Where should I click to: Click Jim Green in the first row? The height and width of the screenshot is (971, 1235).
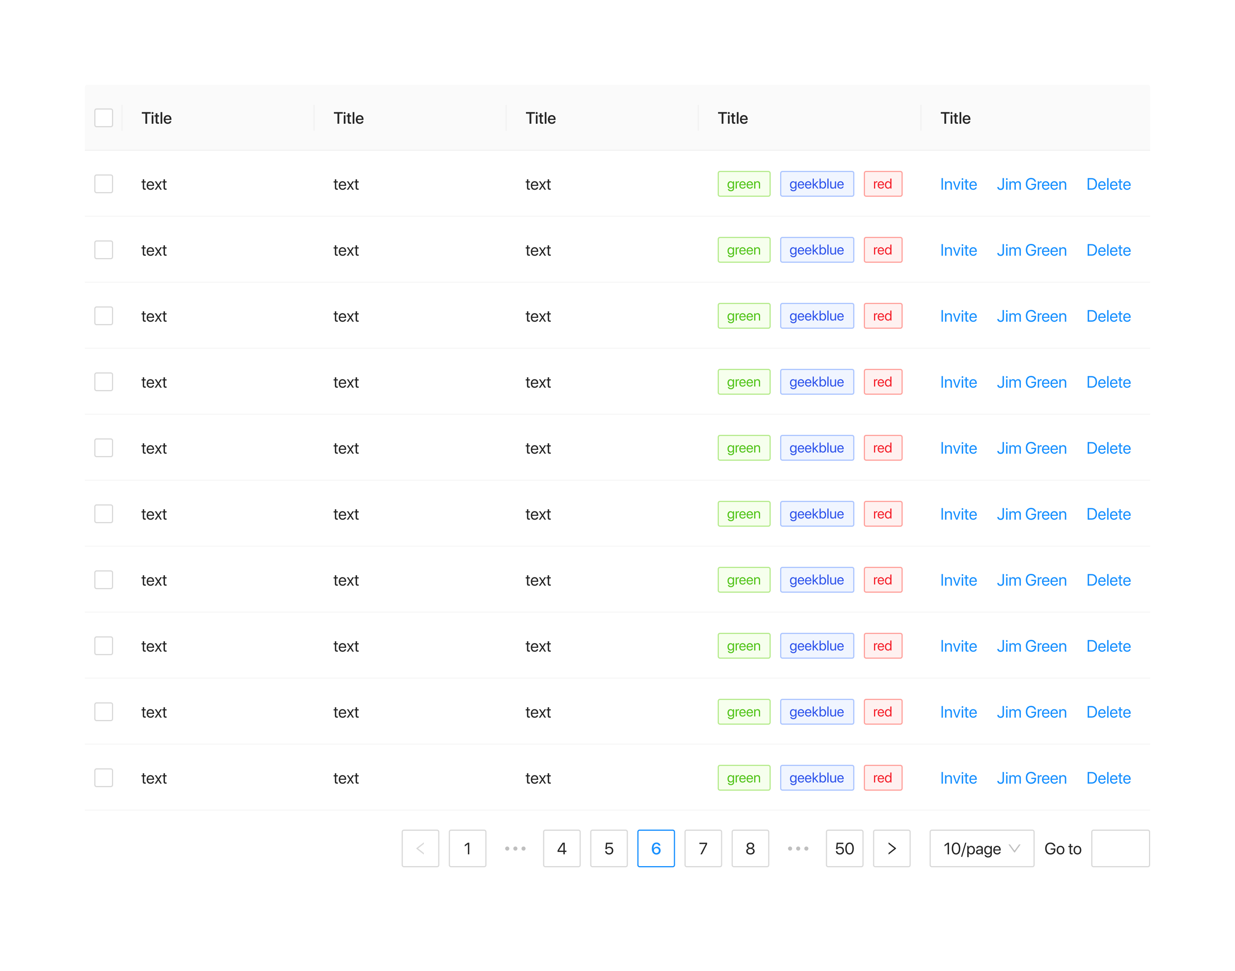coord(1032,184)
